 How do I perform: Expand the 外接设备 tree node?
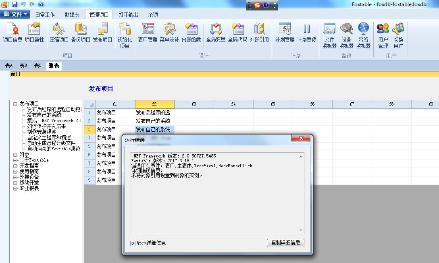15,177
